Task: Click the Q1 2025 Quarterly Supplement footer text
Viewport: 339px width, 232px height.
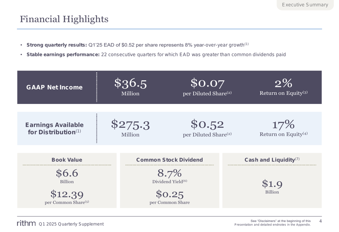Action: (x=71, y=224)
